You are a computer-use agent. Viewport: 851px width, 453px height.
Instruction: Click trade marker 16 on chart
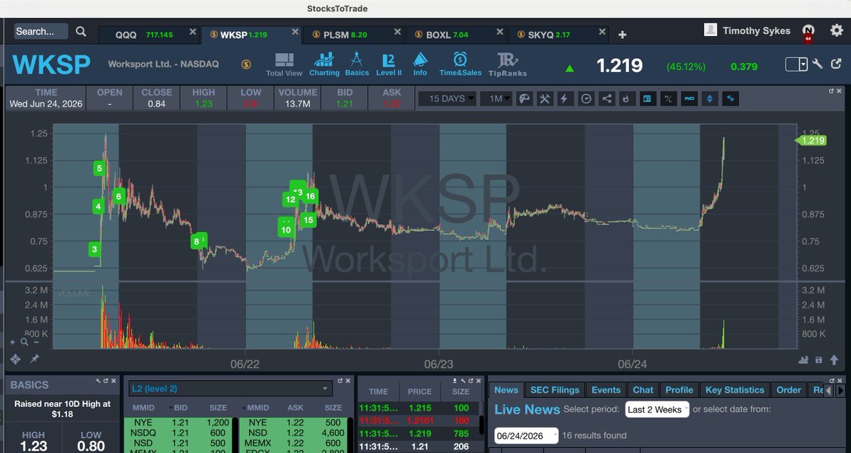[310, 196]
